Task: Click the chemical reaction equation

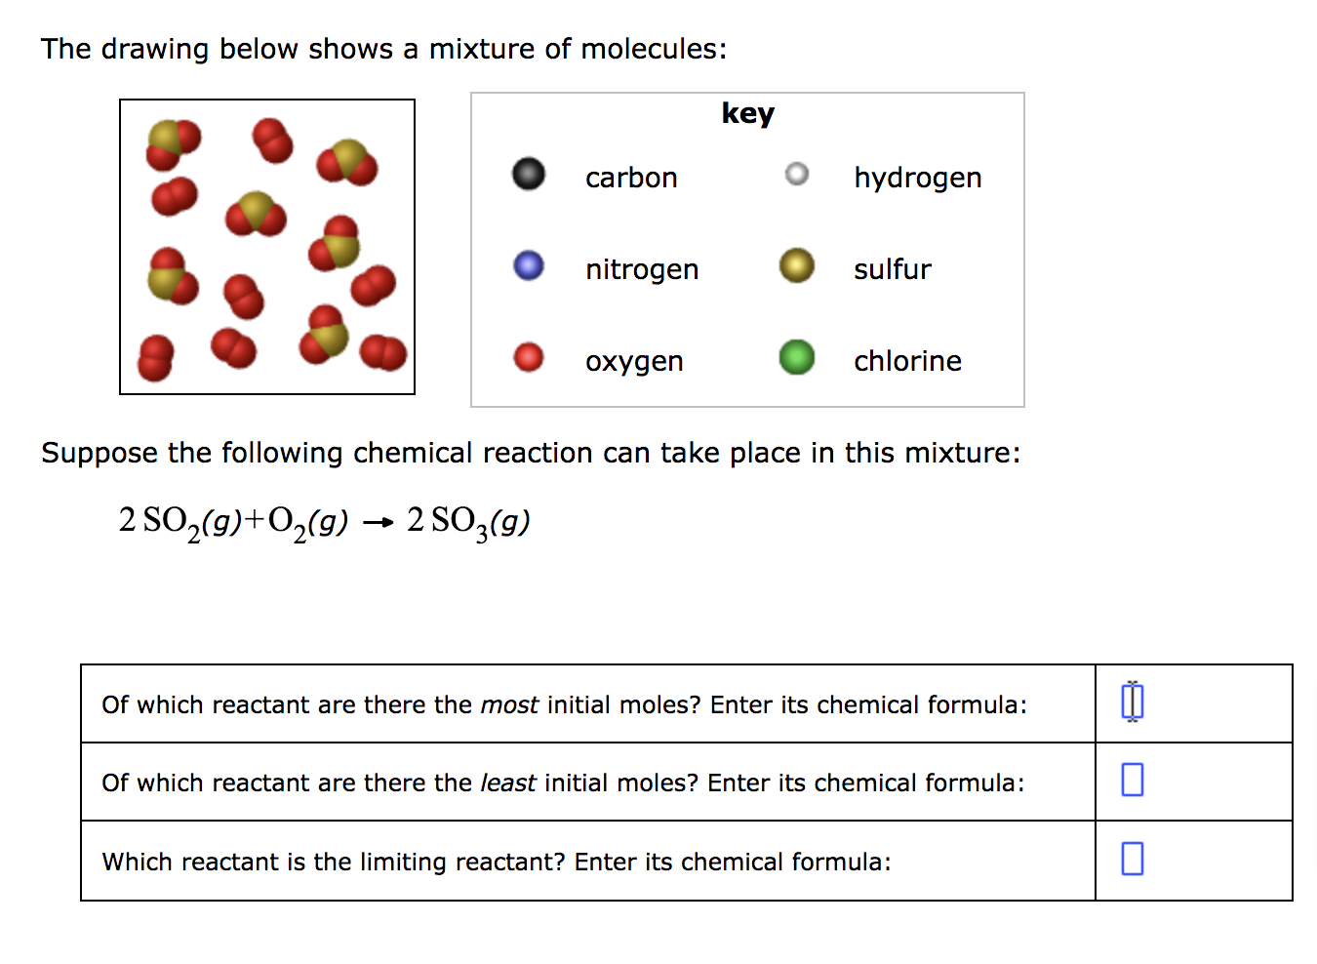Action: pos(322,518)
